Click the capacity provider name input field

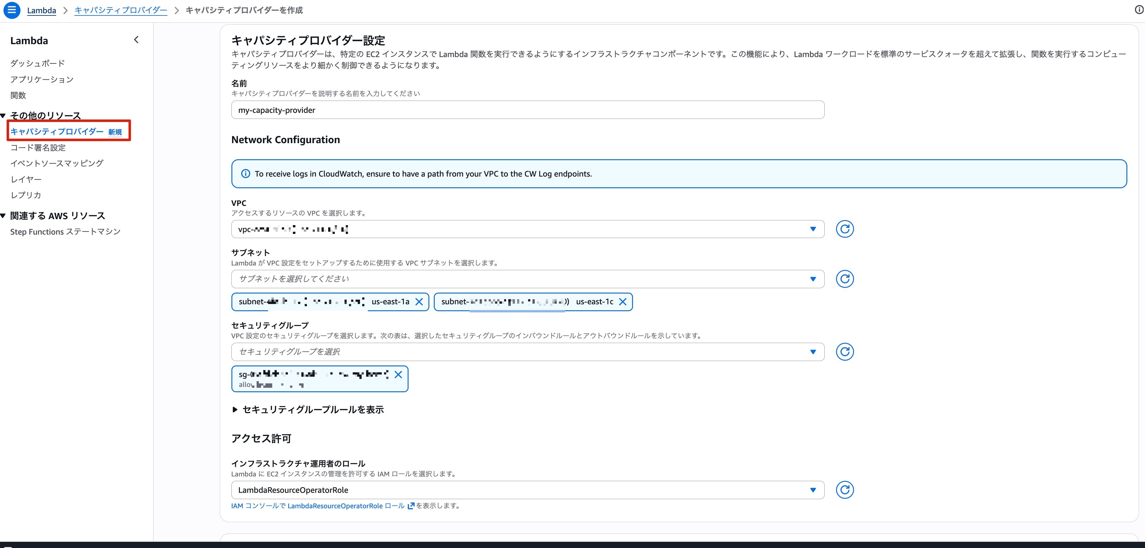[x=528, y=110]
